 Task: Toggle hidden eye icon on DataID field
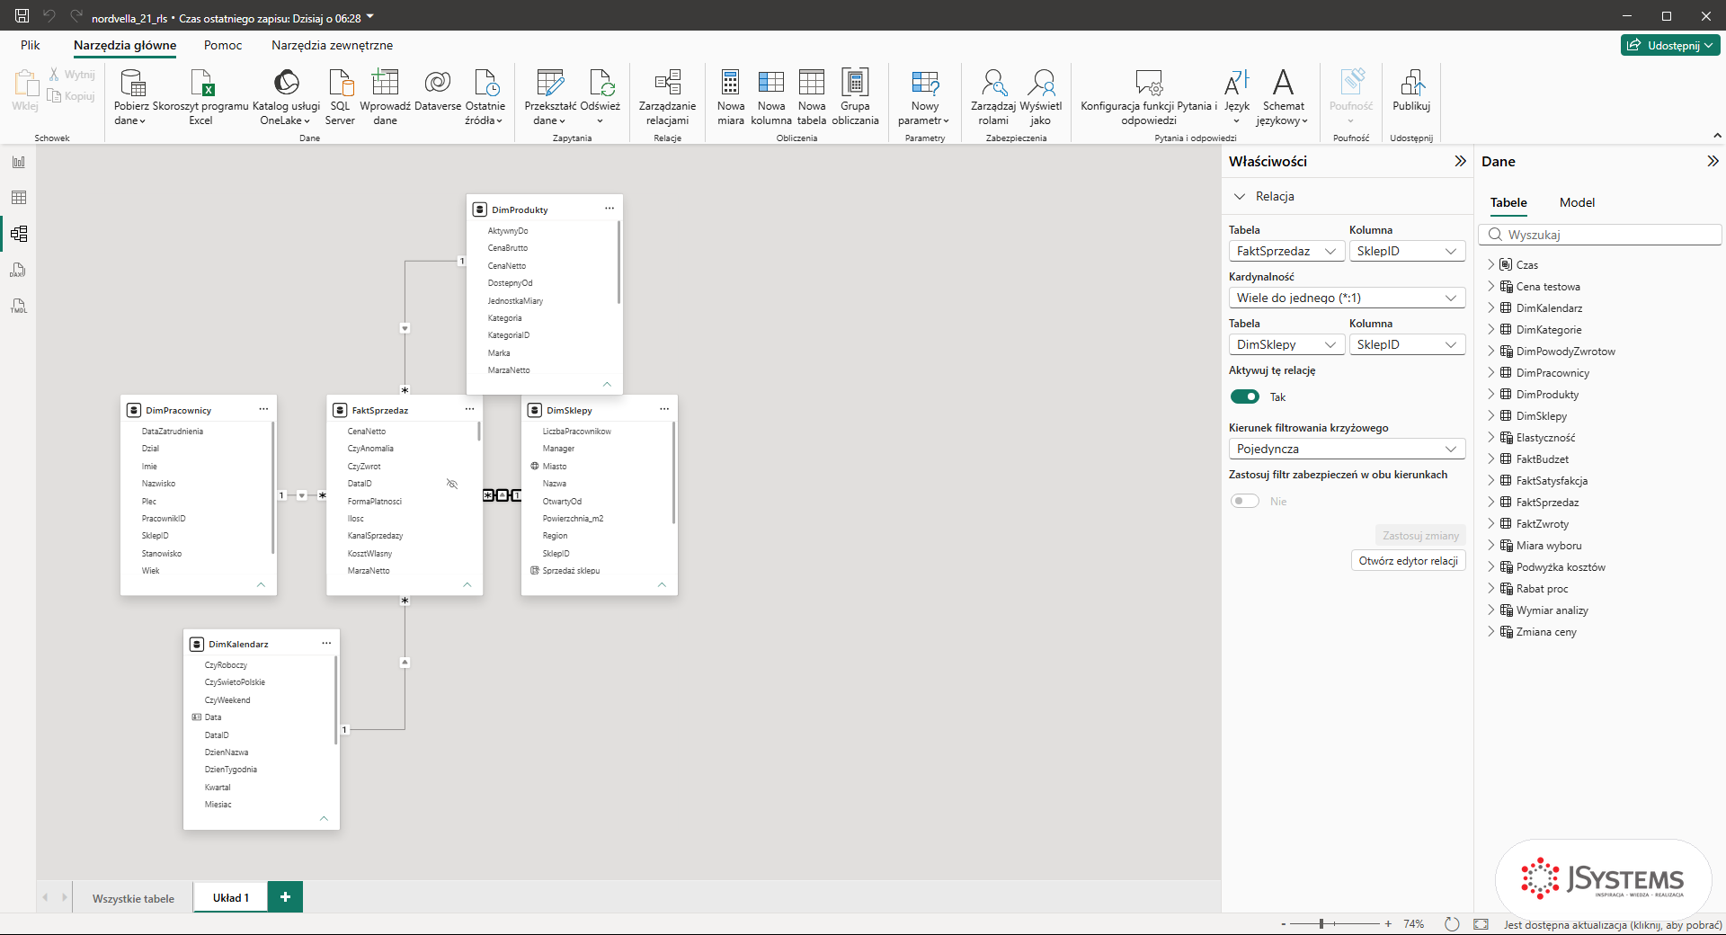click(452, 484)
